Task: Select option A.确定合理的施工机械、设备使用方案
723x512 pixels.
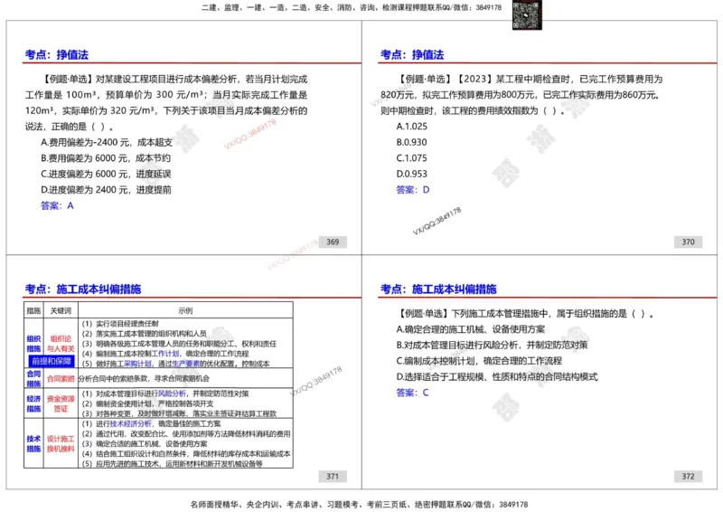Action: 470,329
